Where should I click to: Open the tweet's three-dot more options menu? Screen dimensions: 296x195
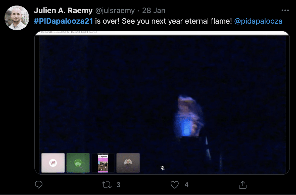point(285,10)
